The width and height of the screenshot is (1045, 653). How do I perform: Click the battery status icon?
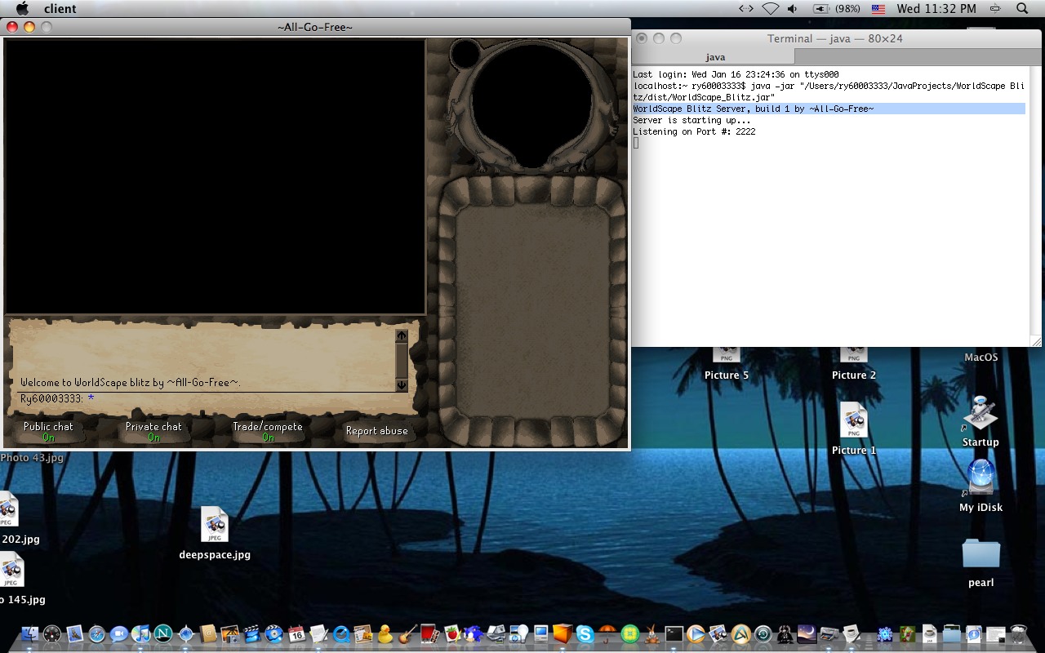[x=820, y=8]
